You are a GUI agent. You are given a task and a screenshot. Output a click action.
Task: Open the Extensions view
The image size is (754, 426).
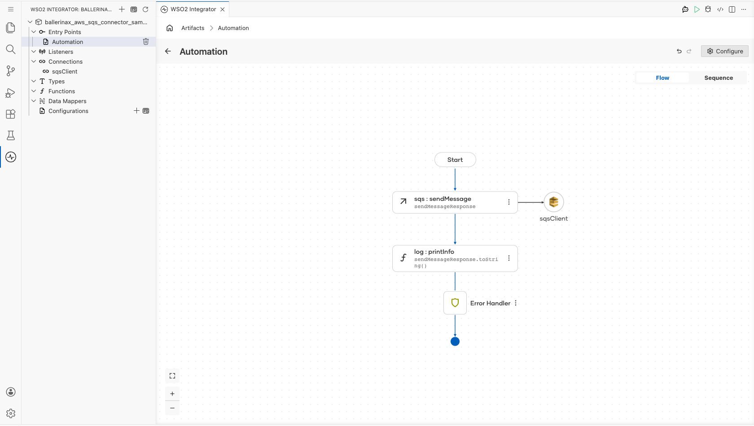pyautogui.click(x=11, y=114)
